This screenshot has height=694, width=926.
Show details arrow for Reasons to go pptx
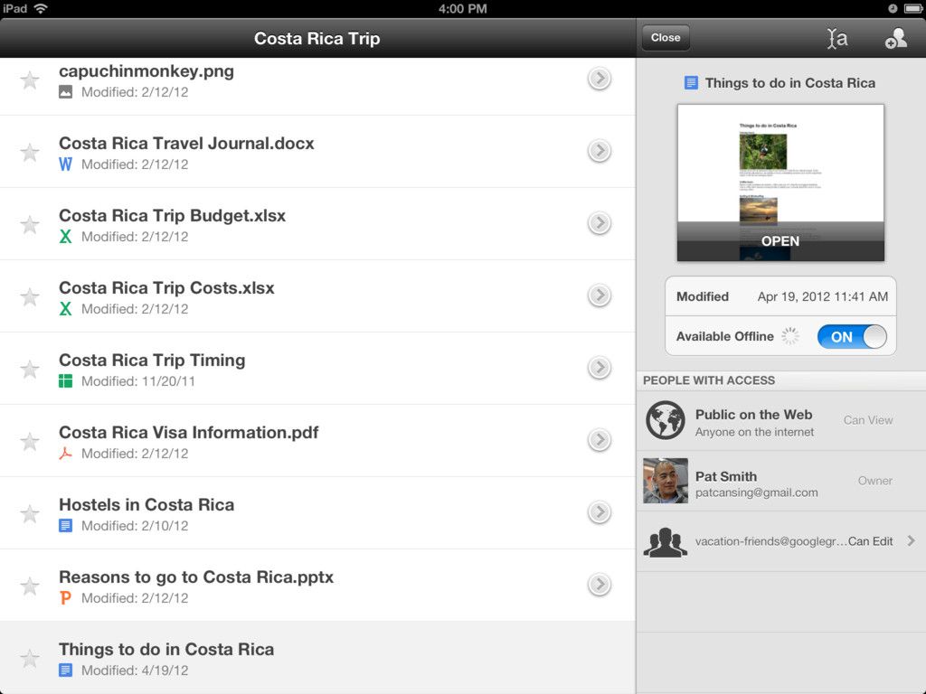coord(600,585)
